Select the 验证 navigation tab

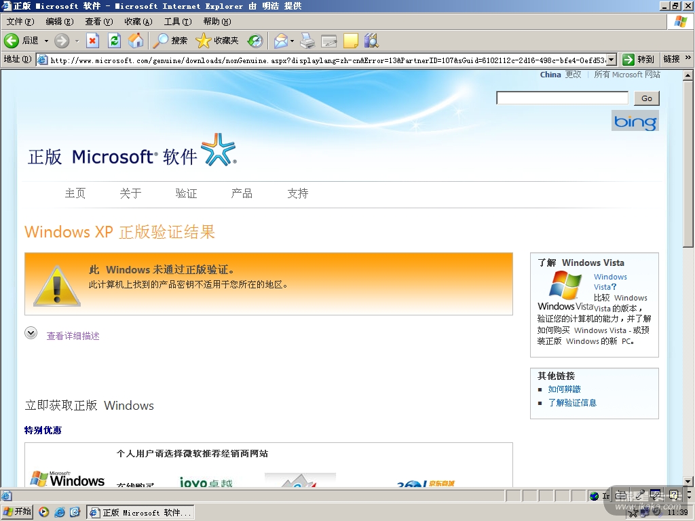186,193
